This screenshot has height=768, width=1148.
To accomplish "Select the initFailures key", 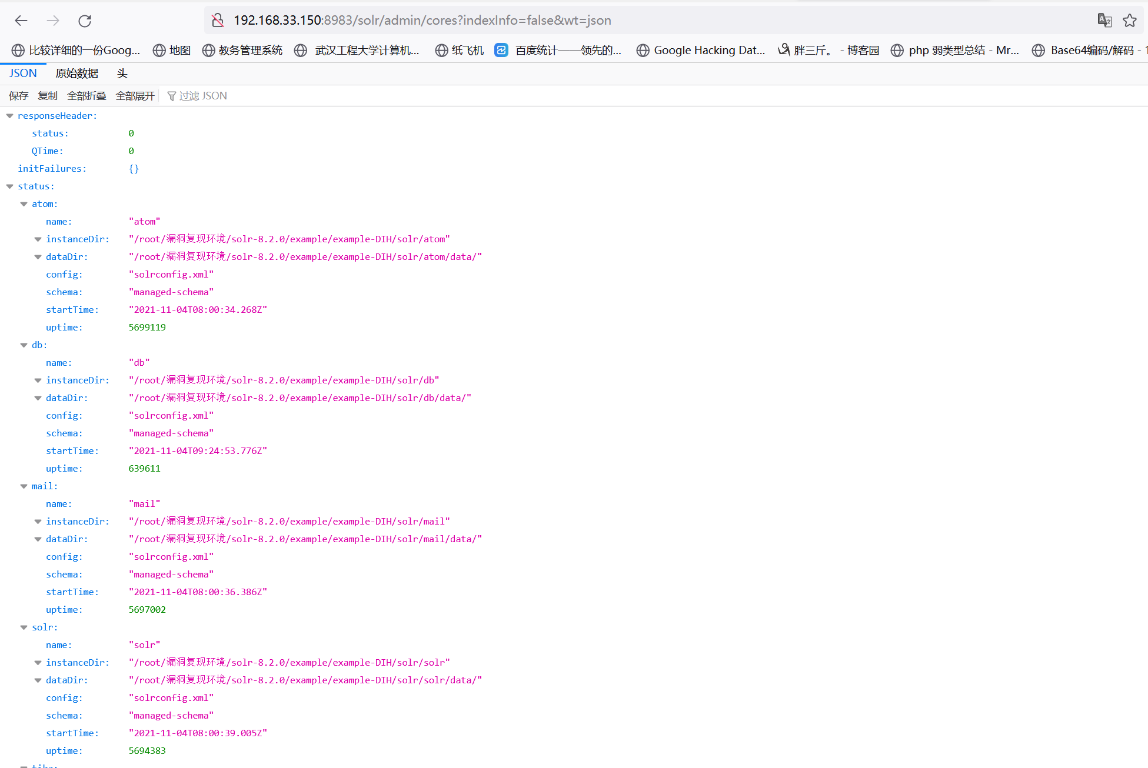I will (x=52, y=169).
